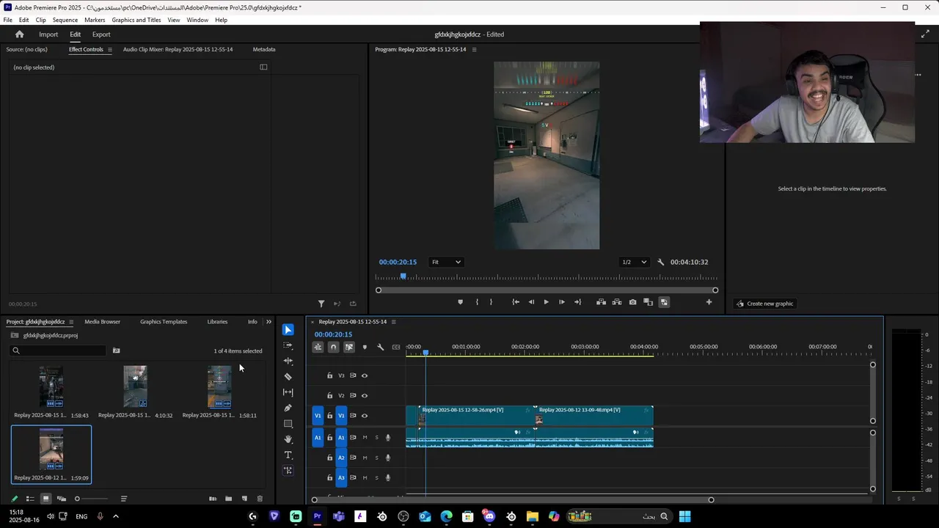The width and height of the screenshot is (939, 528).
Task: Click Go to Out point button
Action: click(577, 302)
